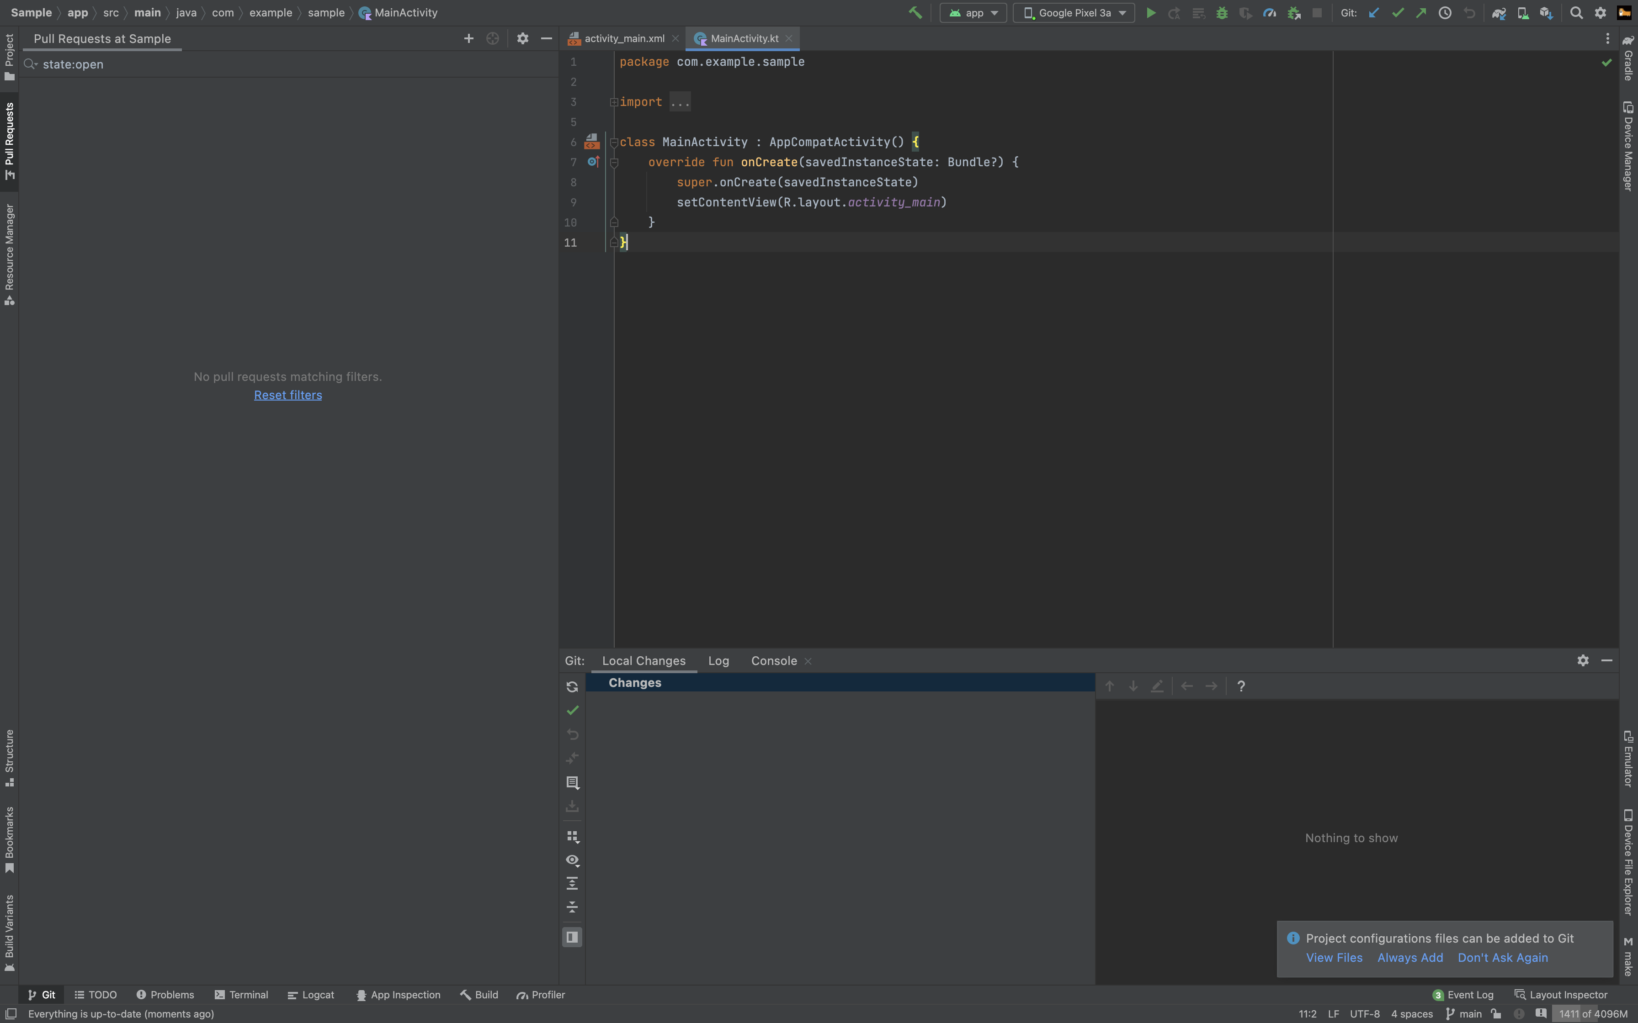Expand folded import statements

[x=680, y=102]
